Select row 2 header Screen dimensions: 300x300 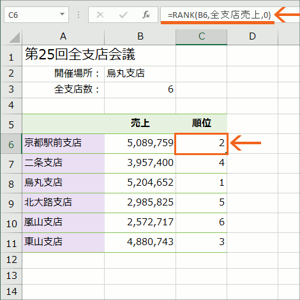pyautogui.click(x=11, y=74)
